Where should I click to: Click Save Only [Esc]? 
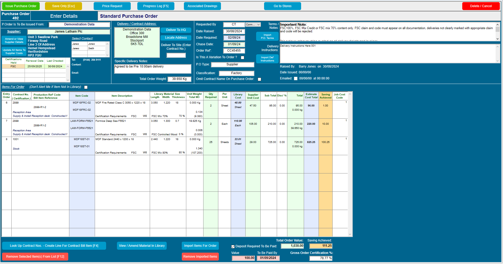(x=63, y=6)
